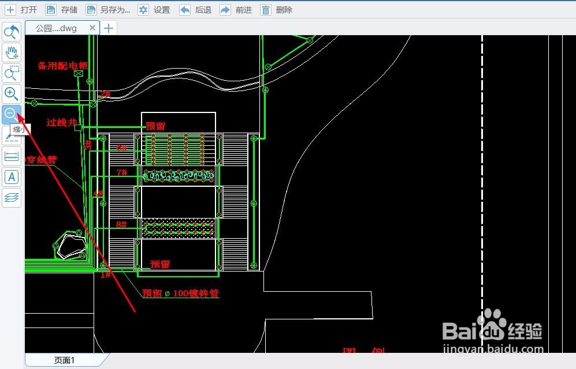Click the 备用配电柜 label in drawing
The width and height of the screenshot is (576, 369).
click(62, 66)
